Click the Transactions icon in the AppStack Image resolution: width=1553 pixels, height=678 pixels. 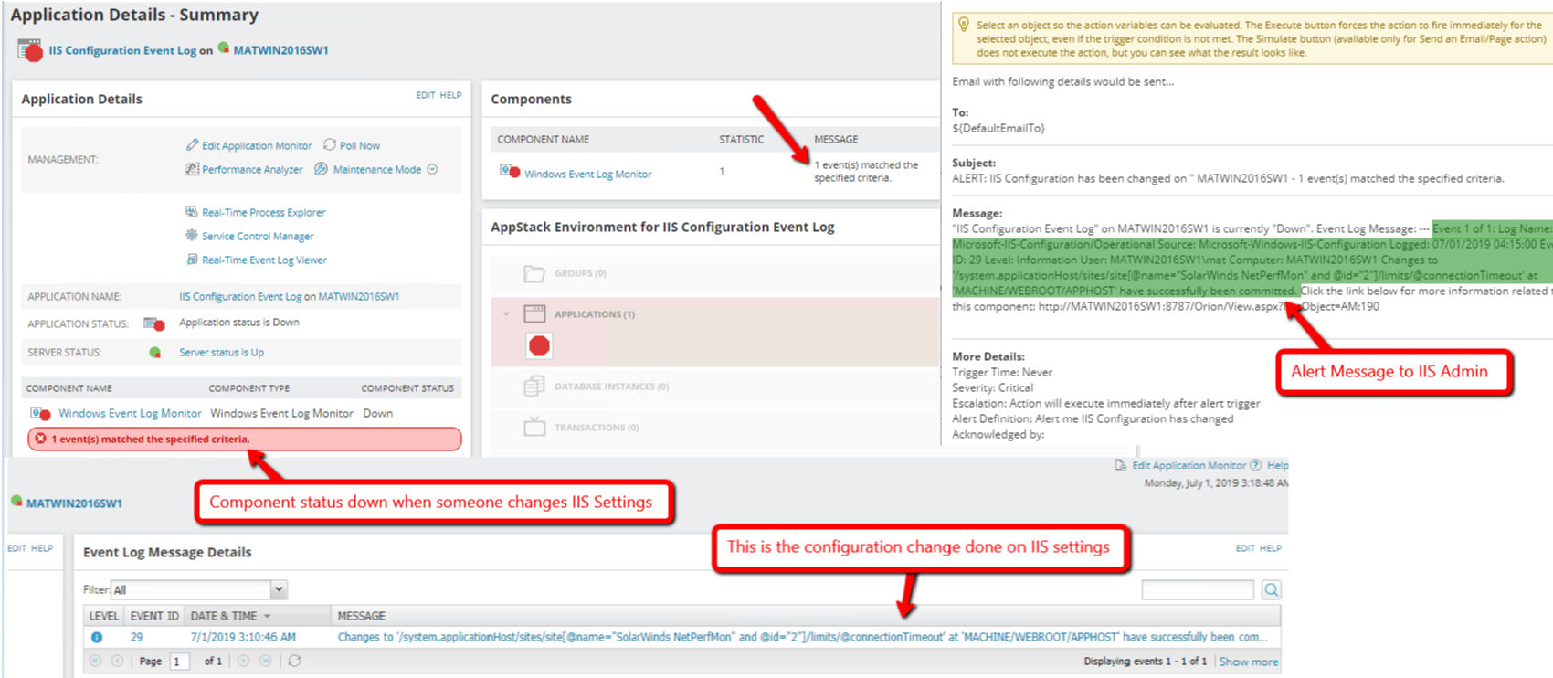pos(534,427)
